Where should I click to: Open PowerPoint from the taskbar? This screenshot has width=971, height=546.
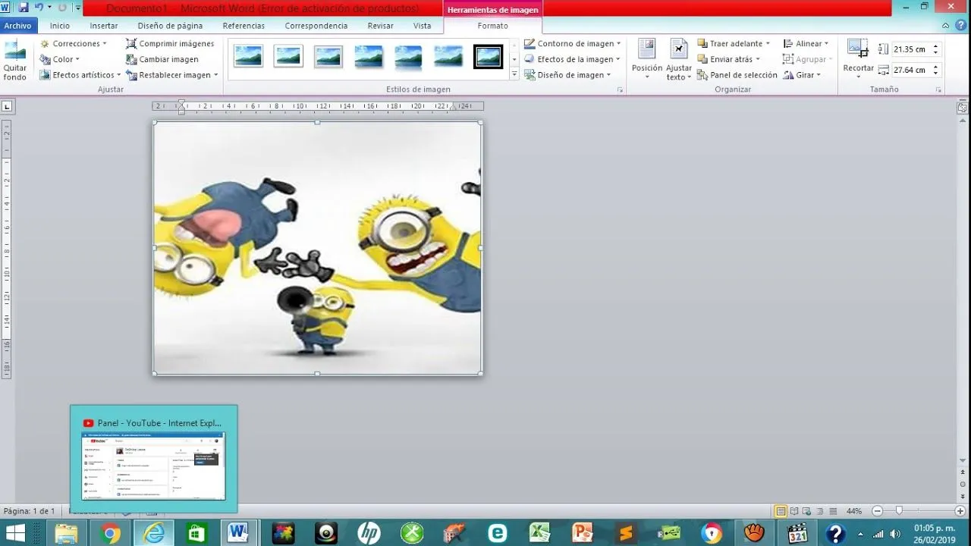583,532
